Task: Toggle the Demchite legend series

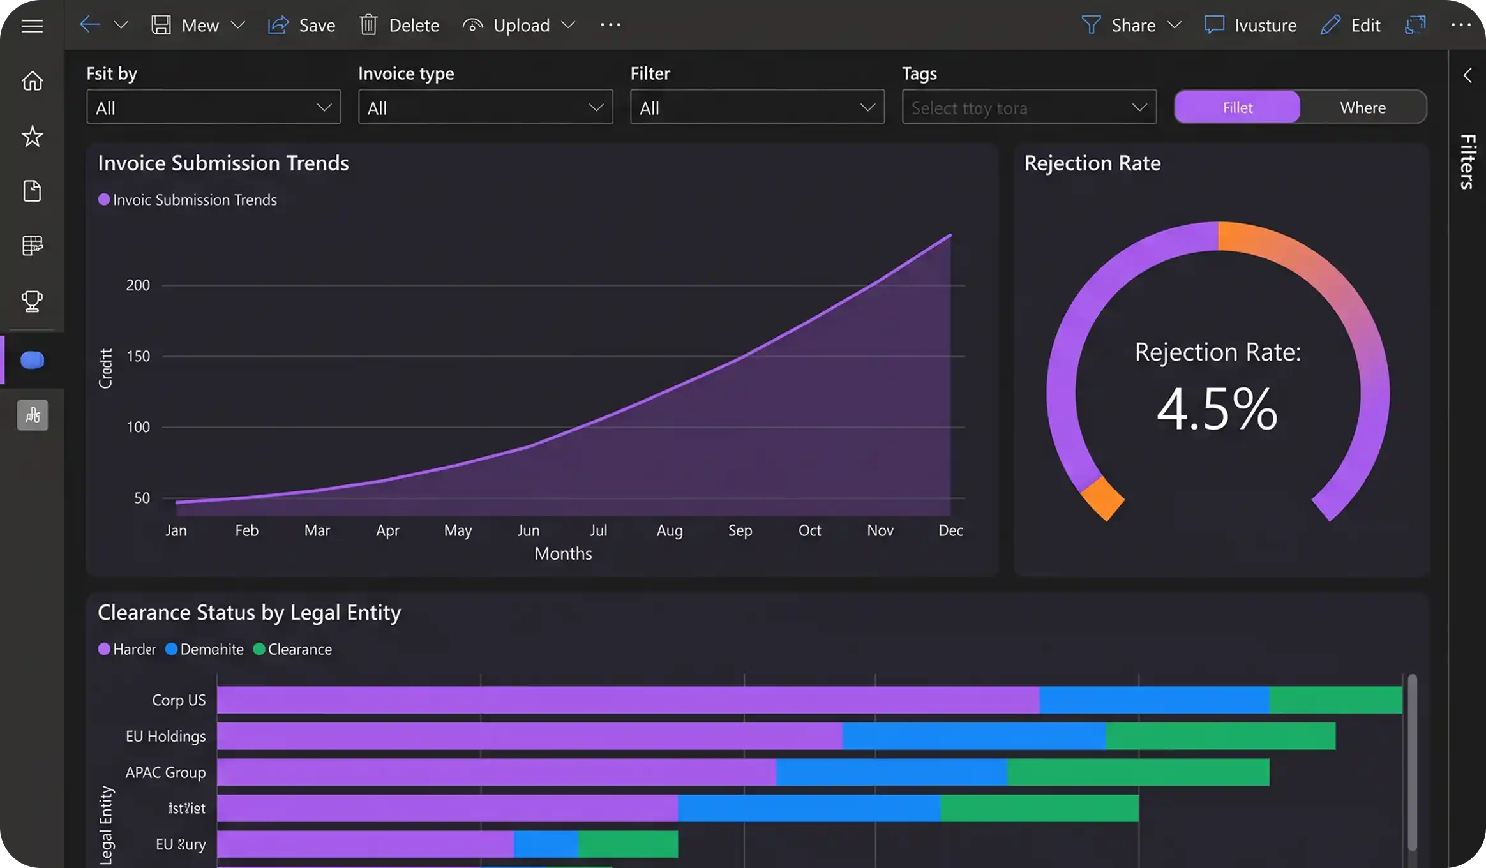Action: (x=205, y=649)
